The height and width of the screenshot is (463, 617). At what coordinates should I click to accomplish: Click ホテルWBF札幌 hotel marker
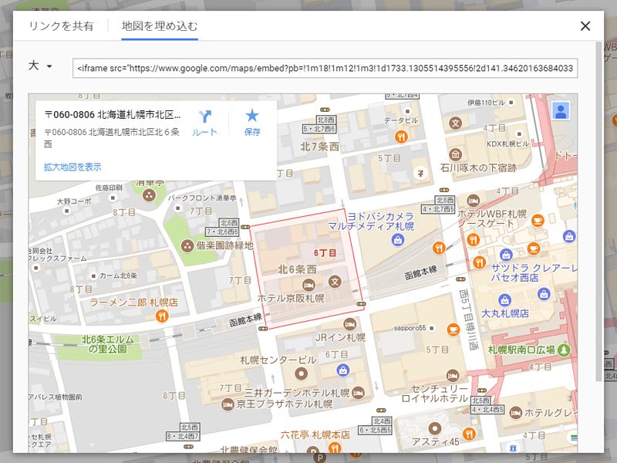[473, 201]
